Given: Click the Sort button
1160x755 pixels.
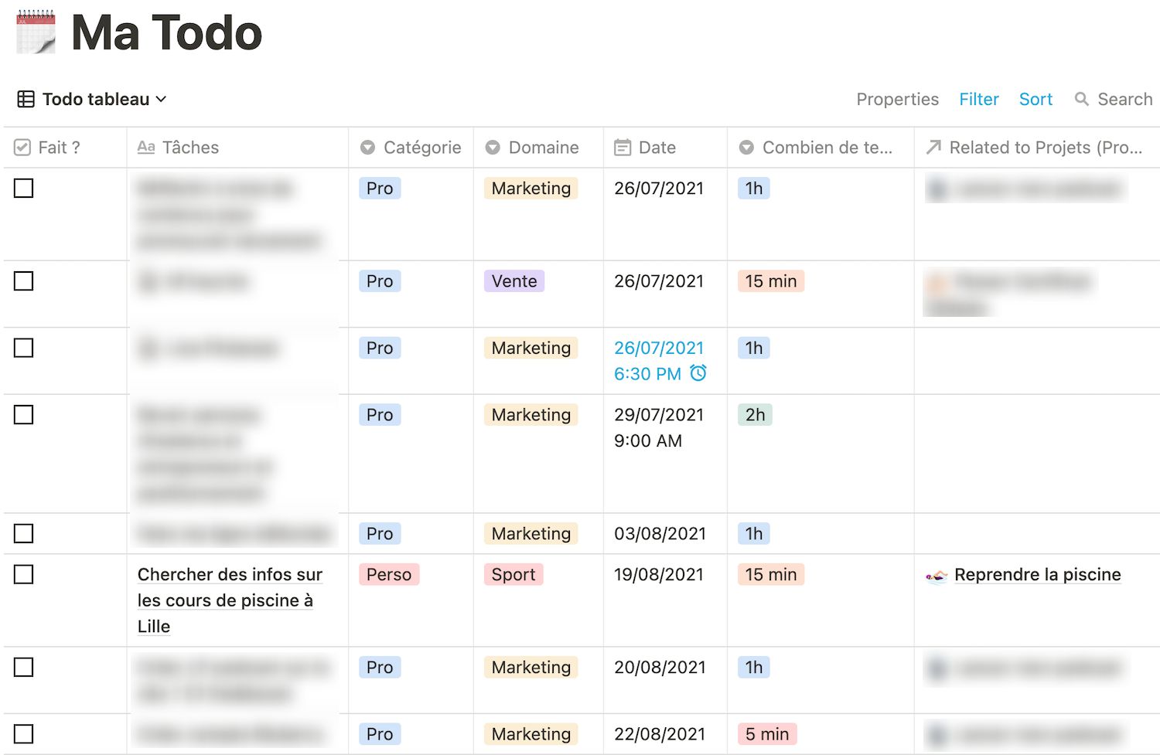Looking at the screenshot, I should pyautogui.click(x=1035, y=99).
